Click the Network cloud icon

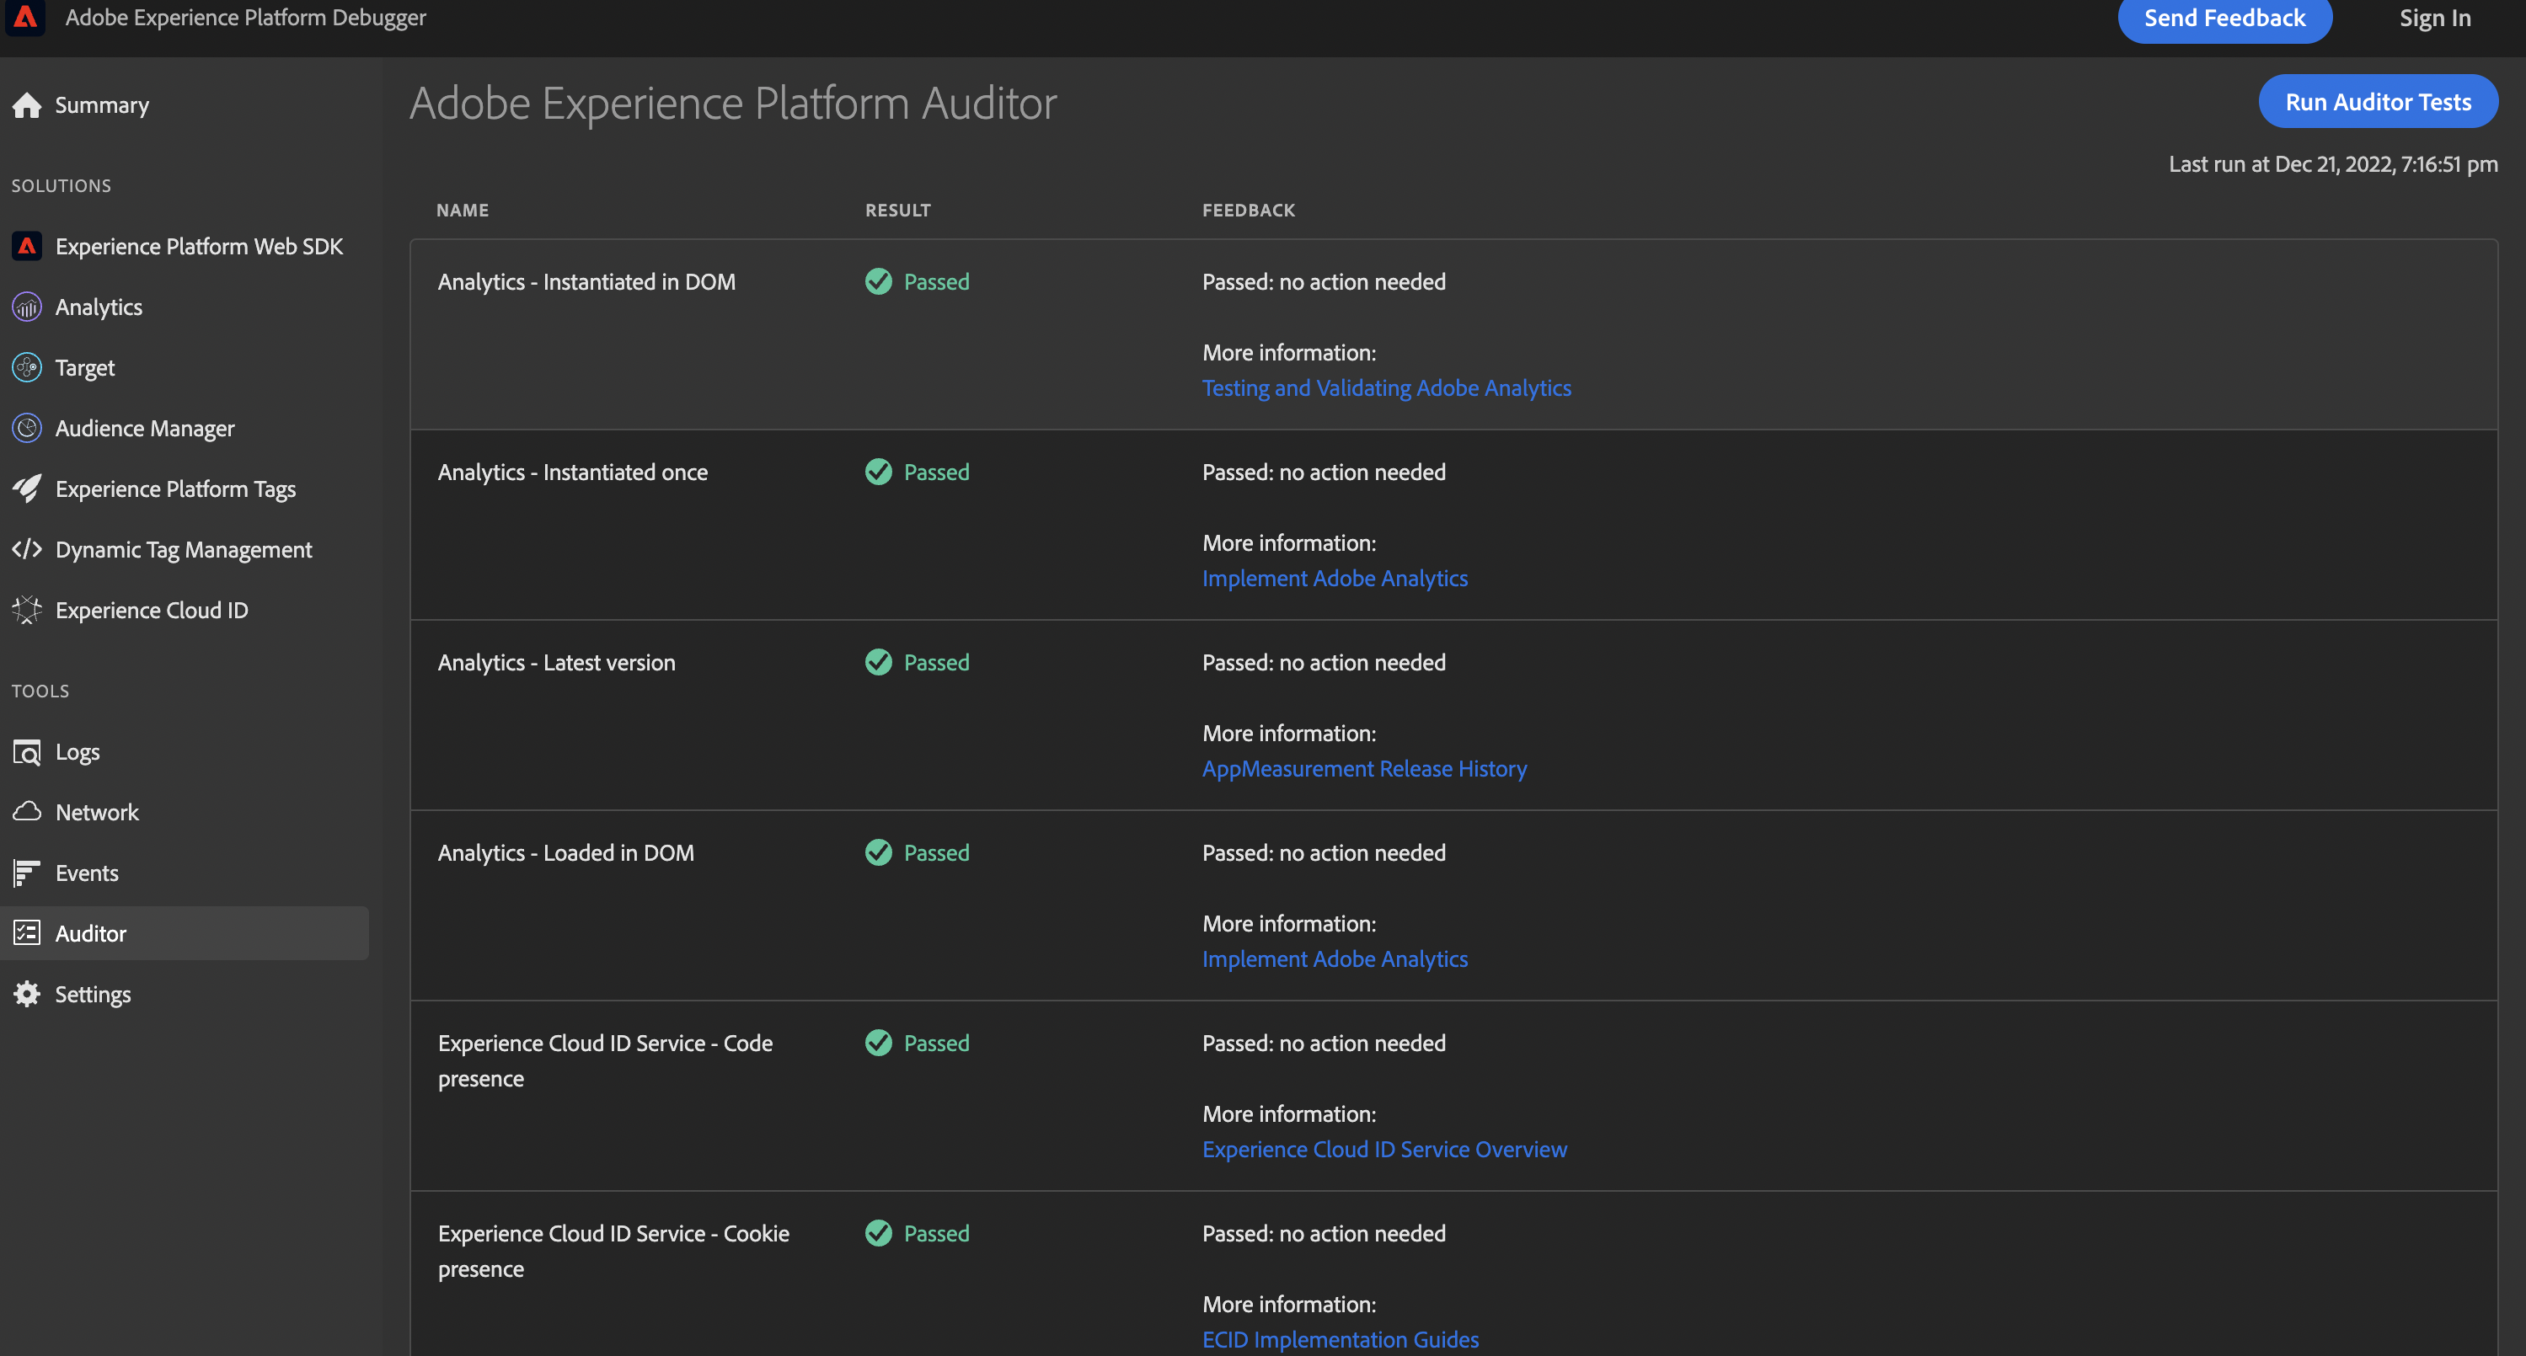(25, 811)
